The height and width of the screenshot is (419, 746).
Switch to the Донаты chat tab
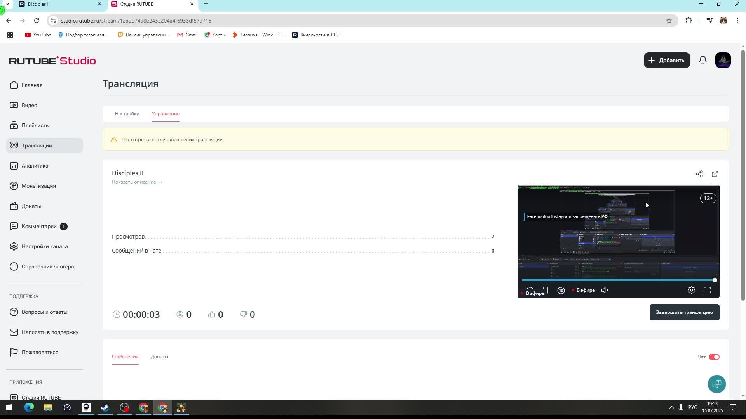tap(159, 357)
